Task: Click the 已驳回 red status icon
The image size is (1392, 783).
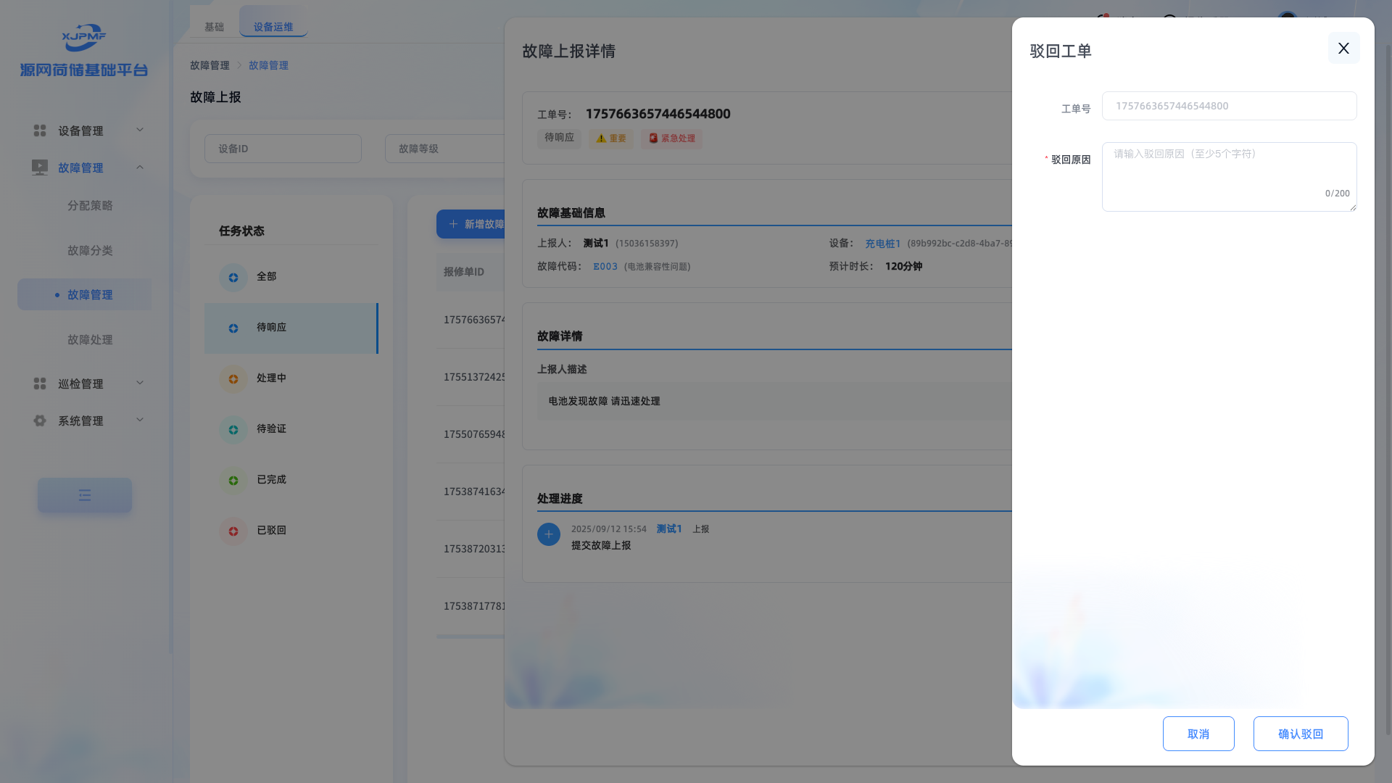Action: coord(233,531)
